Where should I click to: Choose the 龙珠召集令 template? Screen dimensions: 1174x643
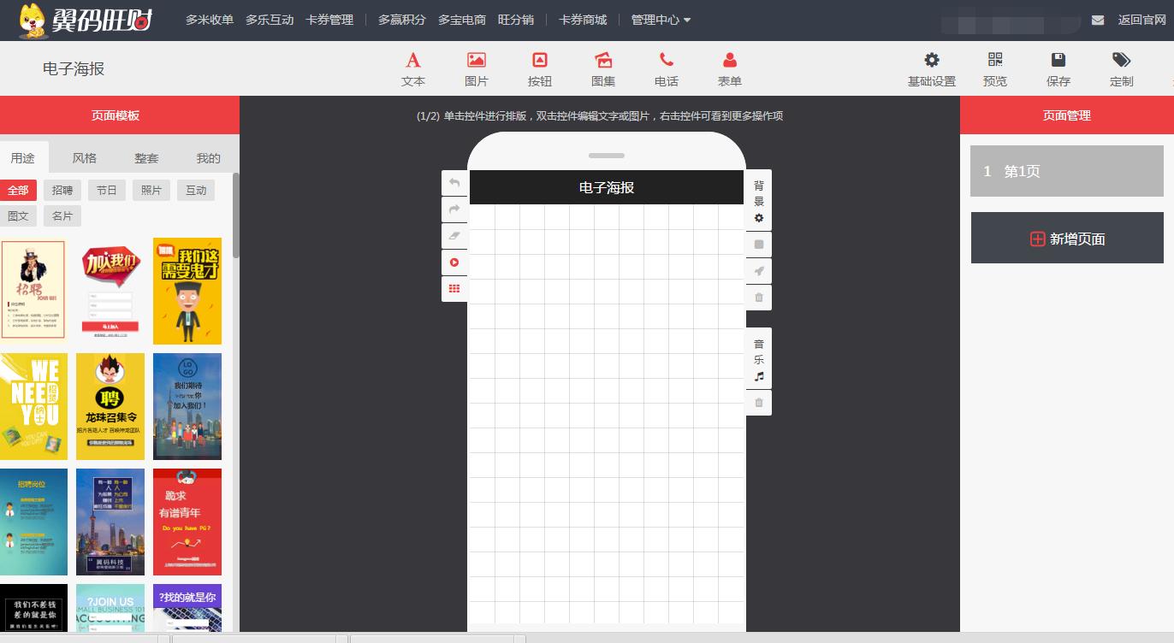coord(110,406)
